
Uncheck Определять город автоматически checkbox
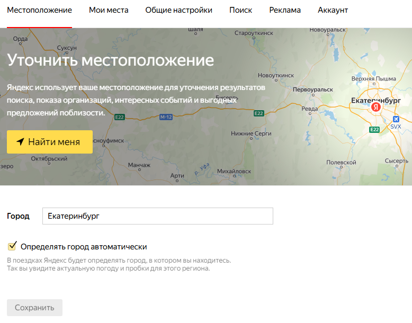(x=12, y=246)
